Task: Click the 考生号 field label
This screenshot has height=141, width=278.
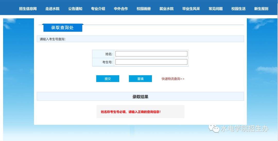Action: (107, 62)
